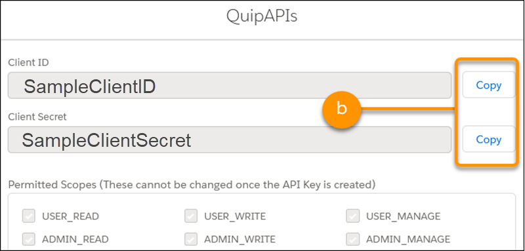This screenshot has height=251, width=525.
Task: Copy the Client ID value
Action: 488,85
